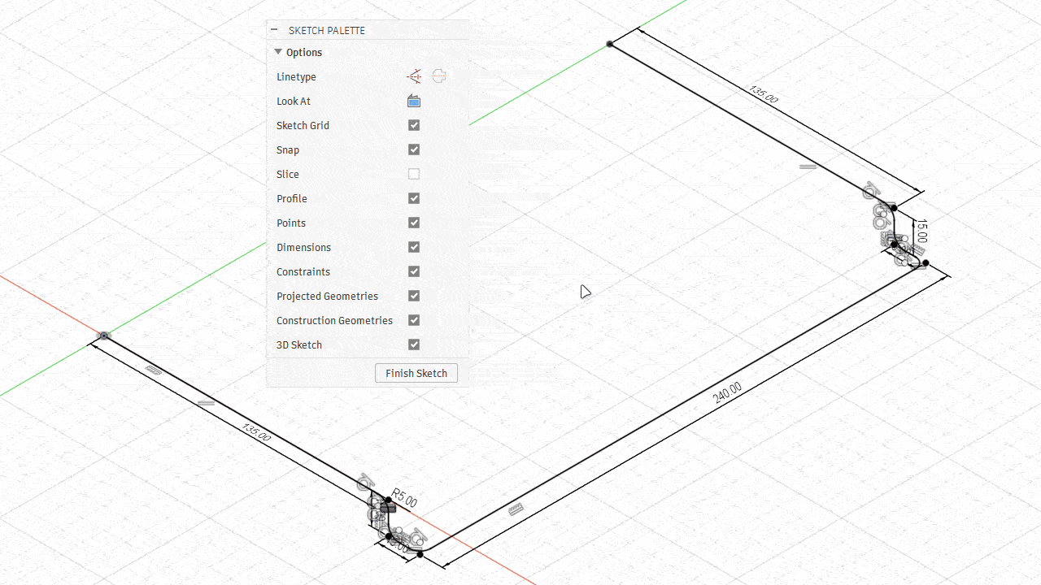Enable the Slice checkbox

[414, 174]
